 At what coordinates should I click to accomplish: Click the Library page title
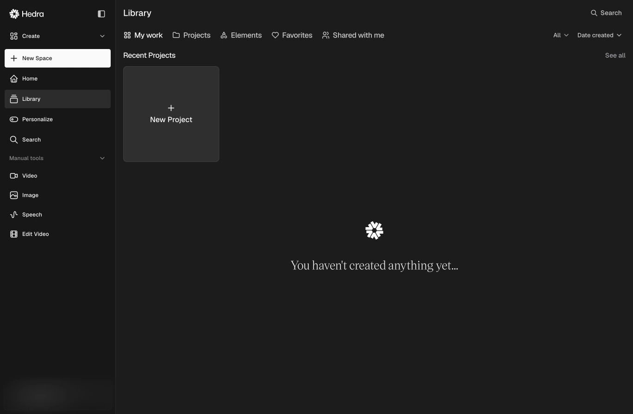click(x=137, y=13)
